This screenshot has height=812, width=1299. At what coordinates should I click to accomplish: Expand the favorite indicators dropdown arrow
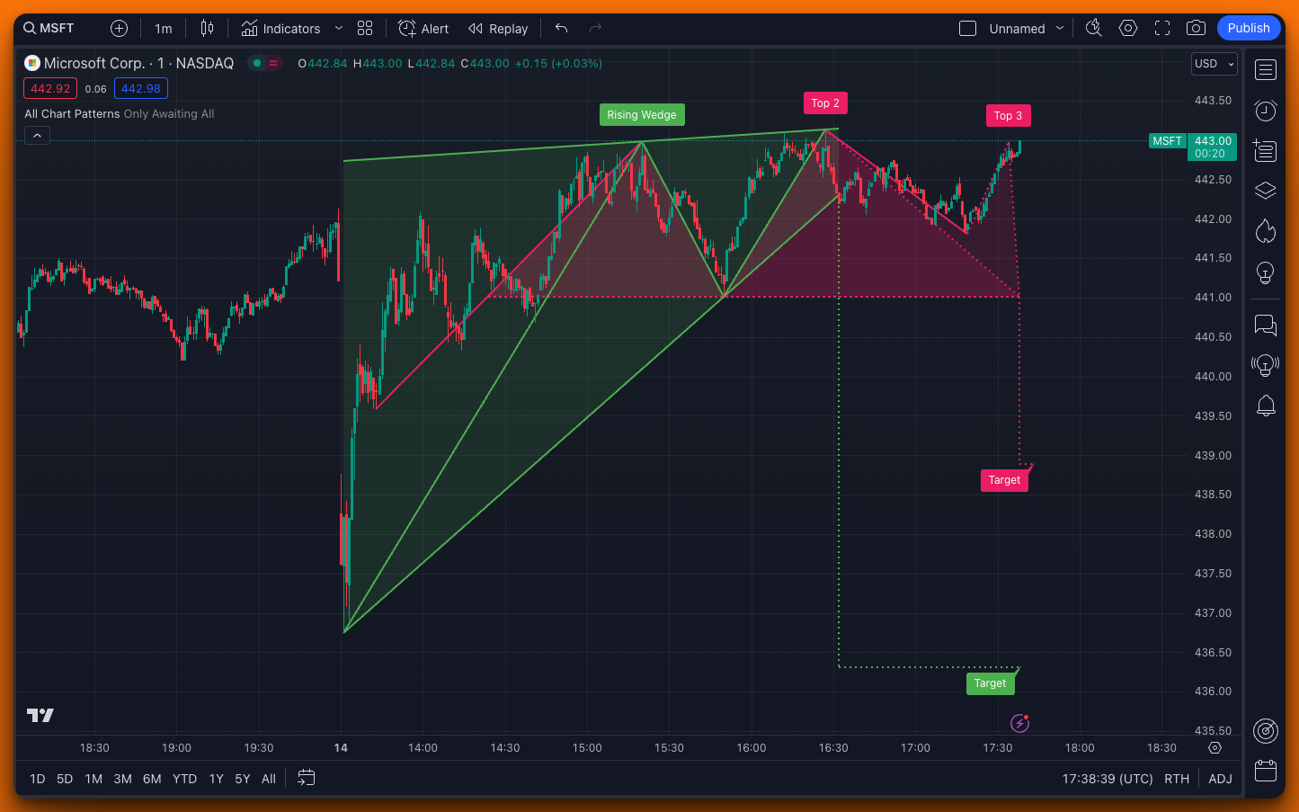(x=339, y=28)
